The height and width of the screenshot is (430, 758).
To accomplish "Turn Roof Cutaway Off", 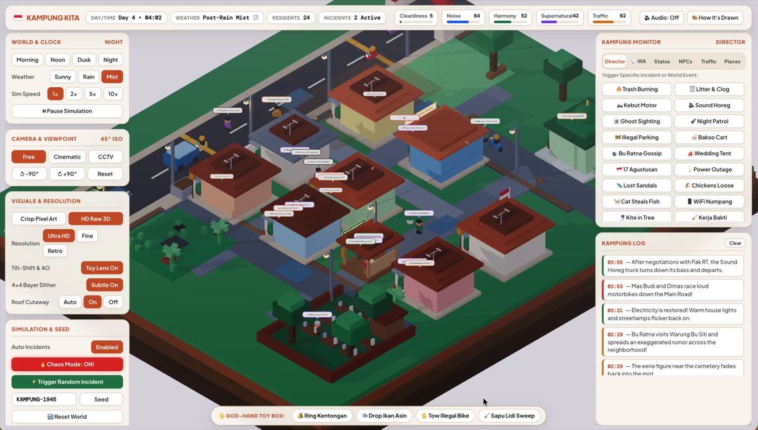I will [113, 302].
